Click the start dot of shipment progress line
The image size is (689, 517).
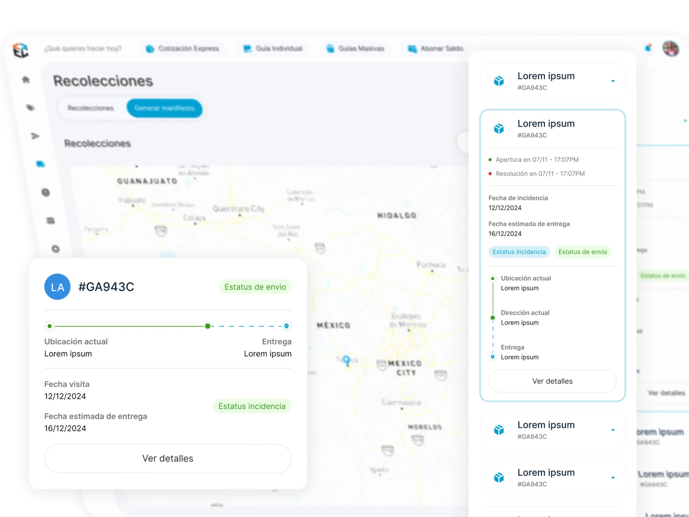[50, 326]
